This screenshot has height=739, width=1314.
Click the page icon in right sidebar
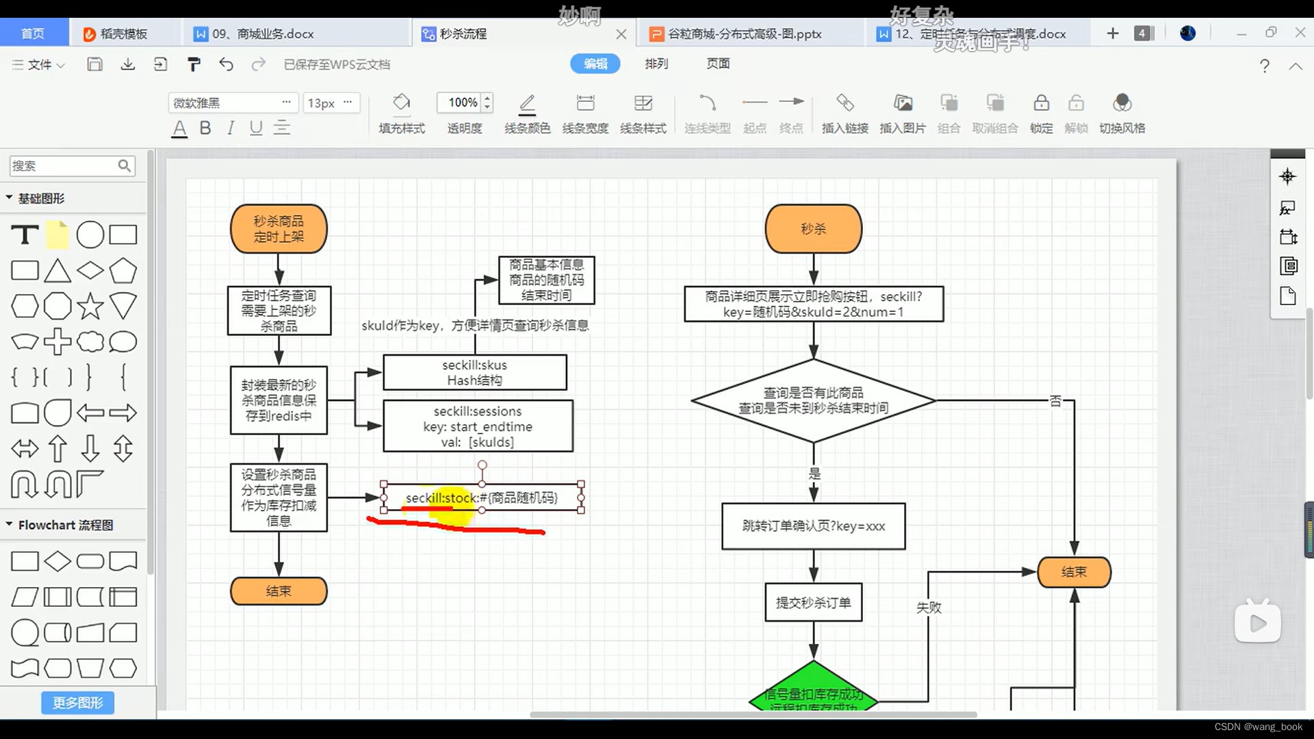(1288, 296)
